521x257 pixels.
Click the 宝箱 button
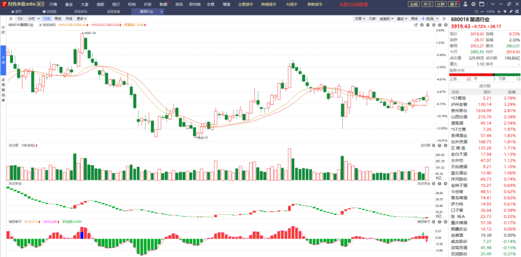[x=414, y=4]
